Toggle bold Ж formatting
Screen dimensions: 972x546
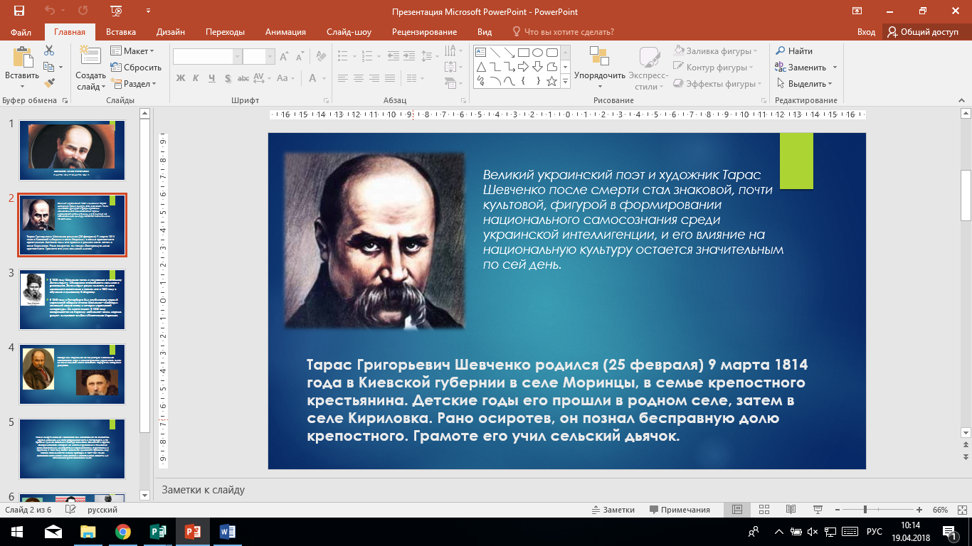180,78
